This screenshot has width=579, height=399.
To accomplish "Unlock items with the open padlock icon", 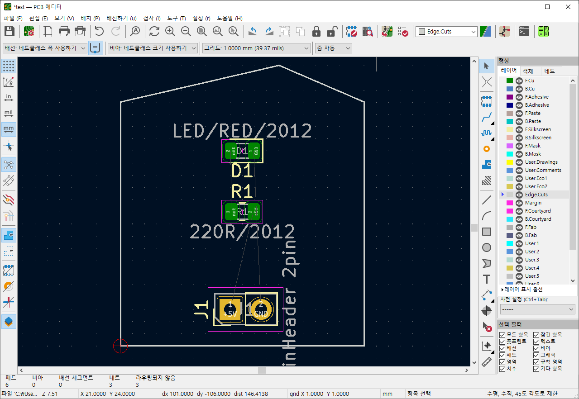I will [x=332, y=31].
